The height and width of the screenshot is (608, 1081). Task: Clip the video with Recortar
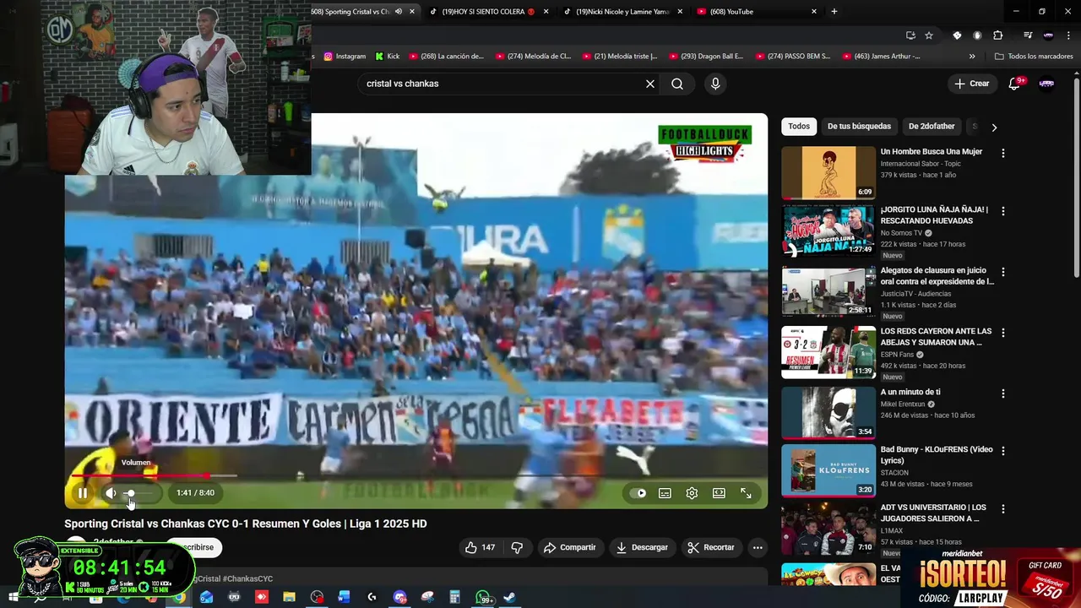[711, 547]
